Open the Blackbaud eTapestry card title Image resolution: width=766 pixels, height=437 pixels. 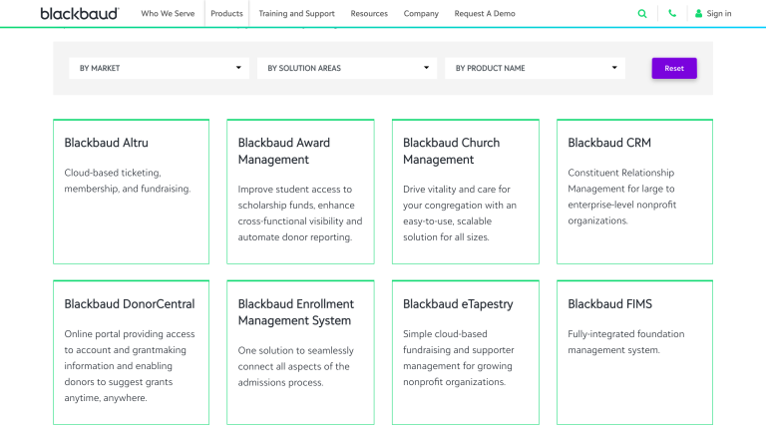point(458,304)
